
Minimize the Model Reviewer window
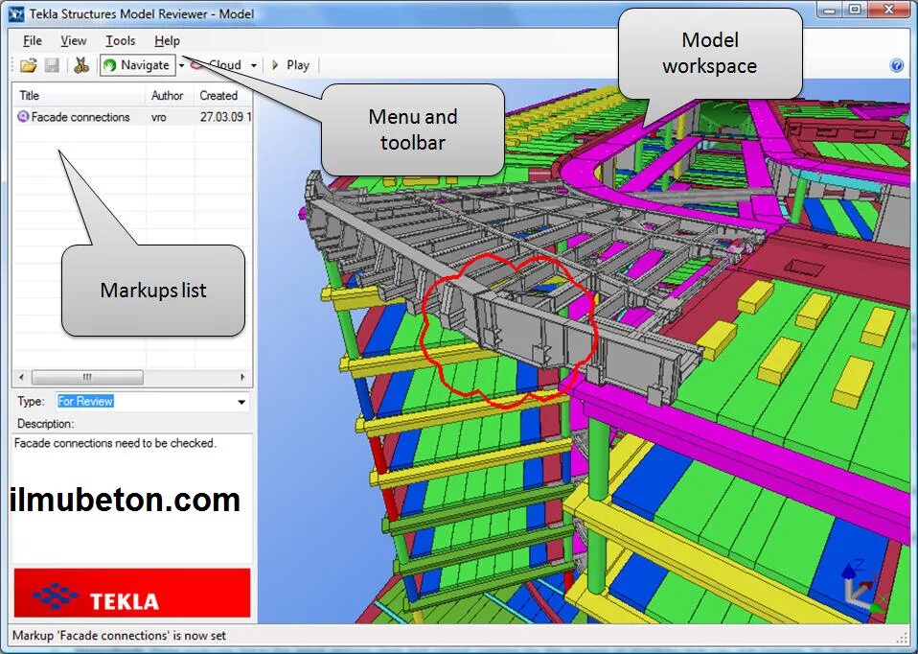pyautogui.click(x=830, y=10)
